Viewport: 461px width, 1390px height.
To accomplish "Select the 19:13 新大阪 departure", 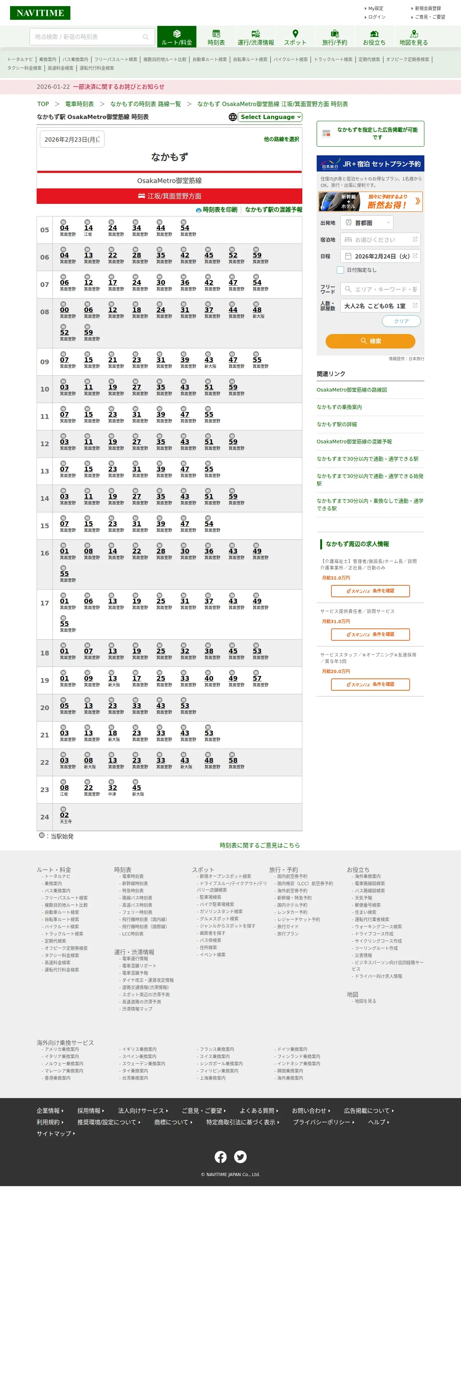I will (113, 679).
